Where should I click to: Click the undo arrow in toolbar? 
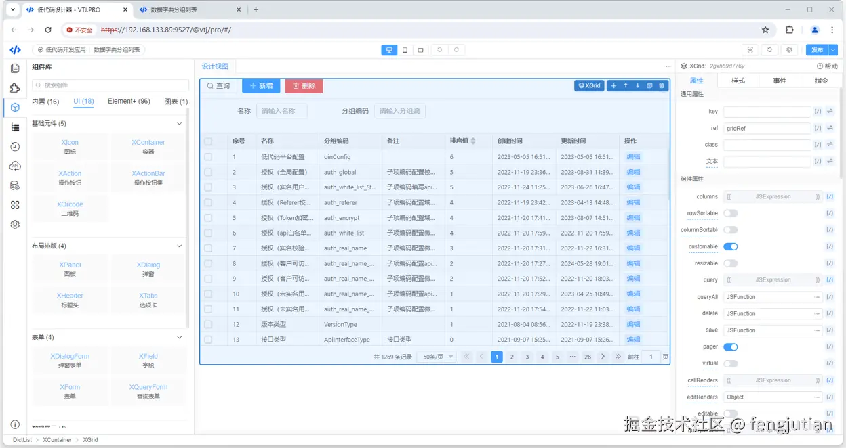(440, 50)
